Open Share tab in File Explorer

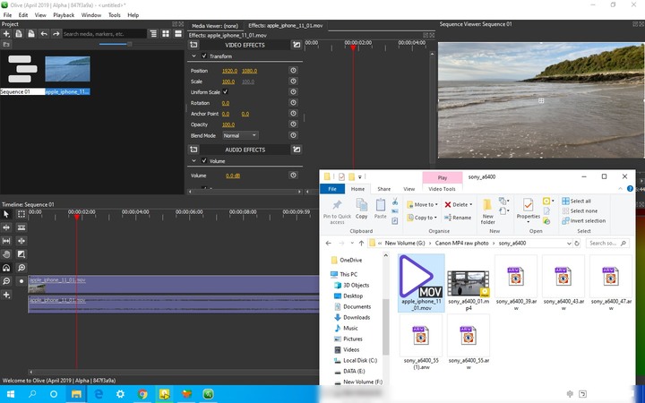click(383, 189)
